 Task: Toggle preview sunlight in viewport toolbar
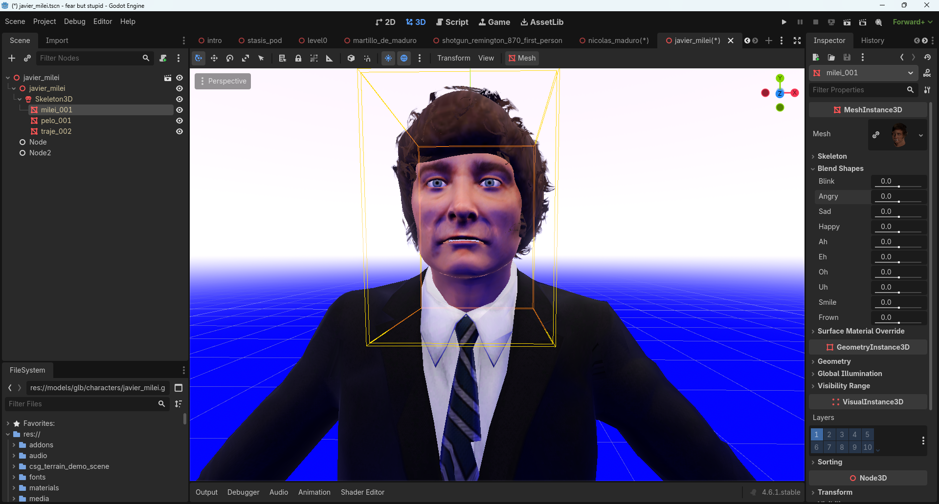[388, 58]
